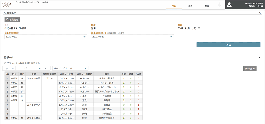Collapse the 検索条件 section
The height and width of the screenshot is (124, 265).
pyautogui.click(x=260, y=13)
